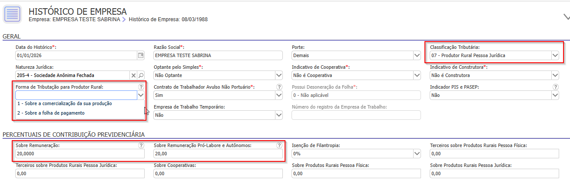
Task: Open the Data do Histórico calendar picker
Action: point(141,55)
